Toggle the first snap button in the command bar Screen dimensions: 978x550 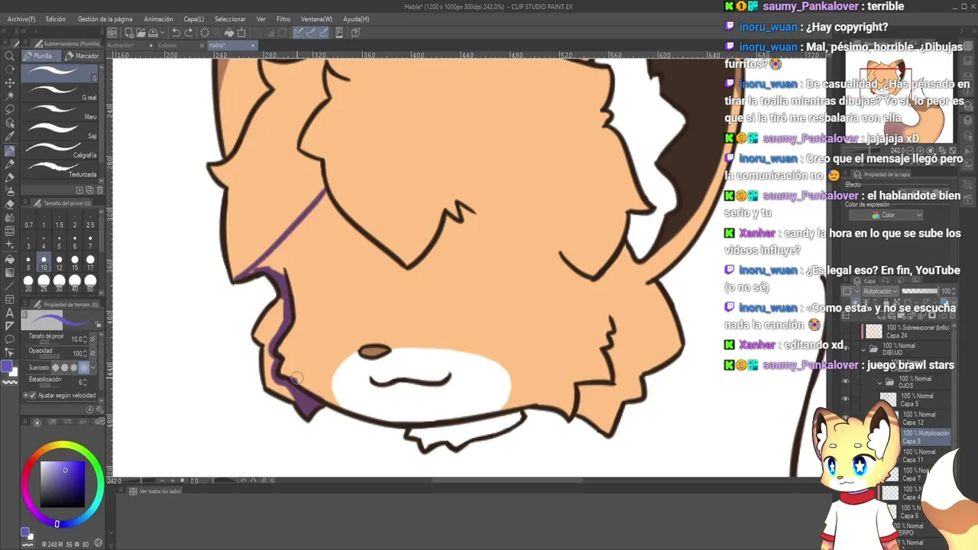pos(299,33)
